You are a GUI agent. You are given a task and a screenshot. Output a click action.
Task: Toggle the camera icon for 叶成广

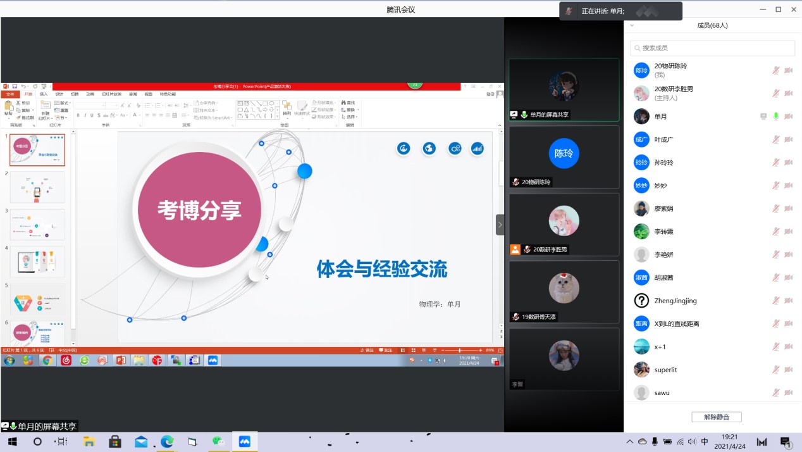click(789, 140)
